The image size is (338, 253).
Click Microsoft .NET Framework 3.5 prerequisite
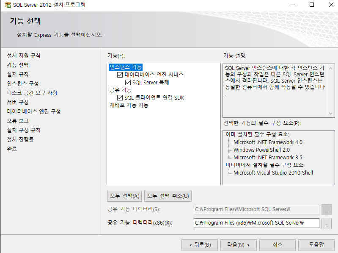pos(268,157)
